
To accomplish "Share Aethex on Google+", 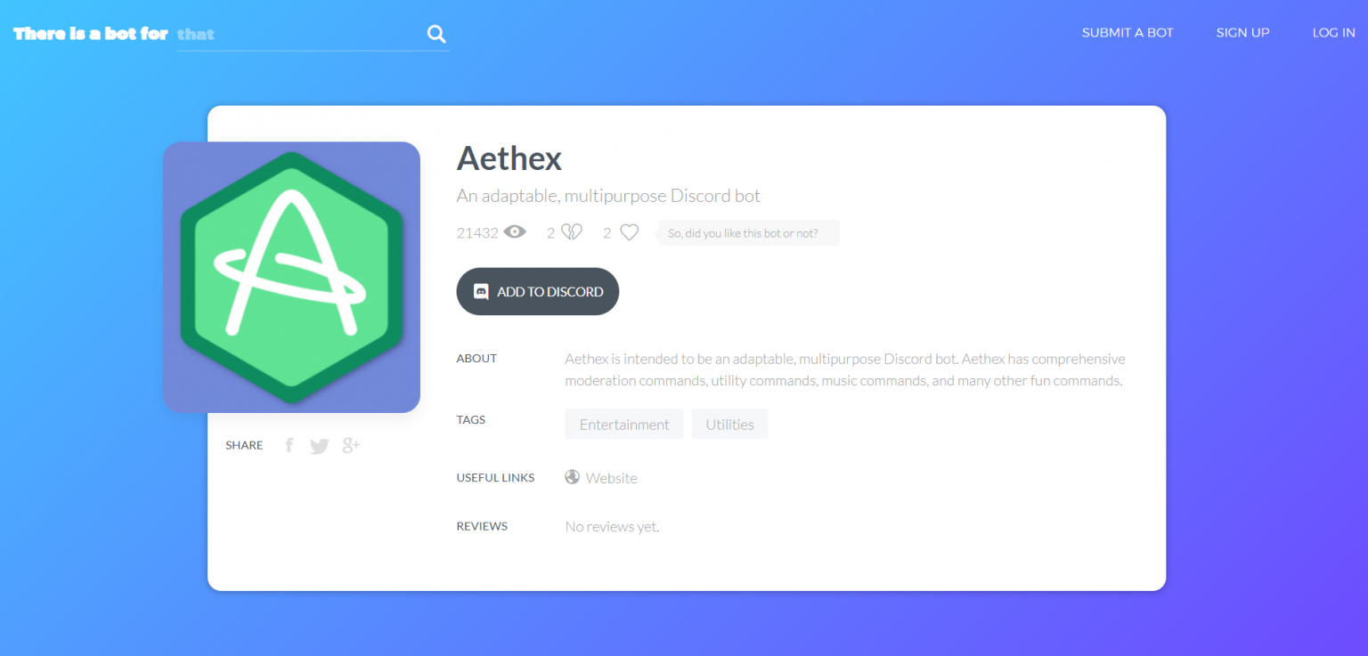I will point(350,445).
